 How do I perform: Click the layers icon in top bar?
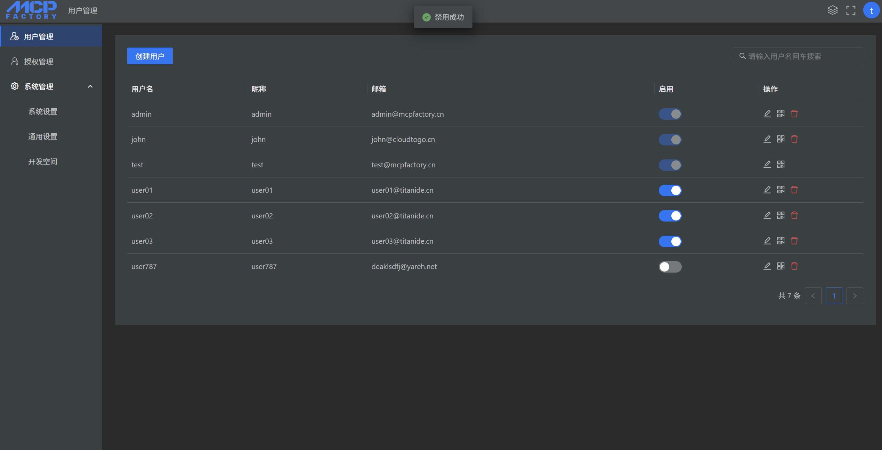832,10
